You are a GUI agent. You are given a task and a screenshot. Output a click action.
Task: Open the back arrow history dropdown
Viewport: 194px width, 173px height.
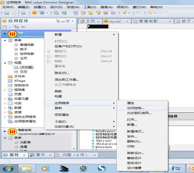point(155,13)
